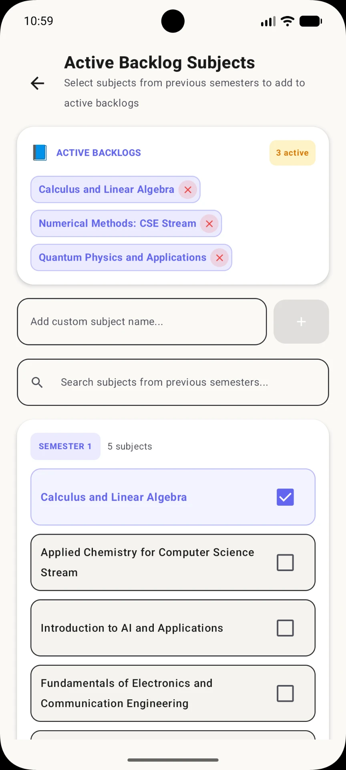The image size is (346, 770).
Task: Click the search magnifier icon
Action: (37, 382)
